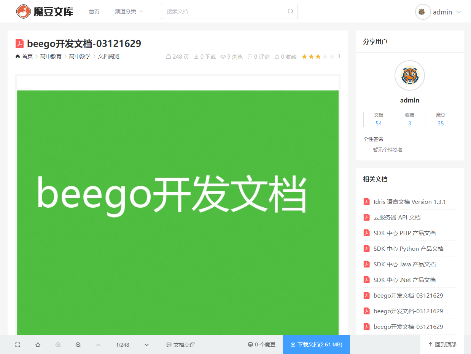Open the 高中数学 breadcrumb link

pos(80,56)
